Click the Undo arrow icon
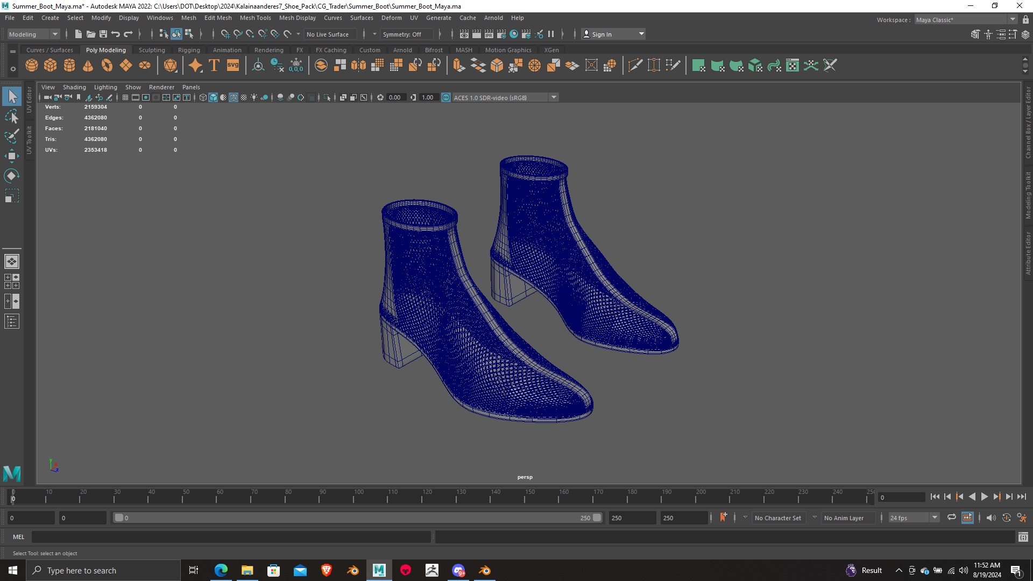 (x=116, y=34)
